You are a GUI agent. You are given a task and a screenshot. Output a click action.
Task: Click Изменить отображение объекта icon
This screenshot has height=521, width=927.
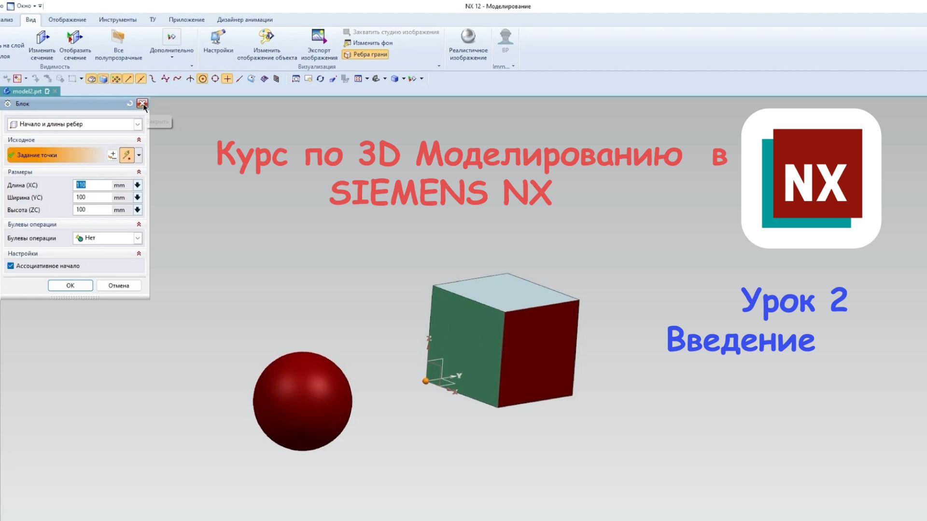pyautogui.click(x=267, y=37)
